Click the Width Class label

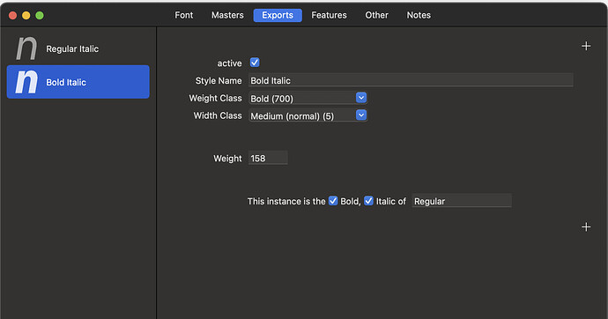[x=218, y=115]
